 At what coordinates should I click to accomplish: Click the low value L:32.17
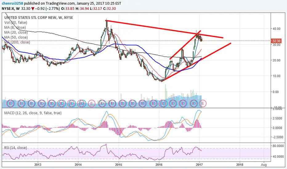pos(96,9)
